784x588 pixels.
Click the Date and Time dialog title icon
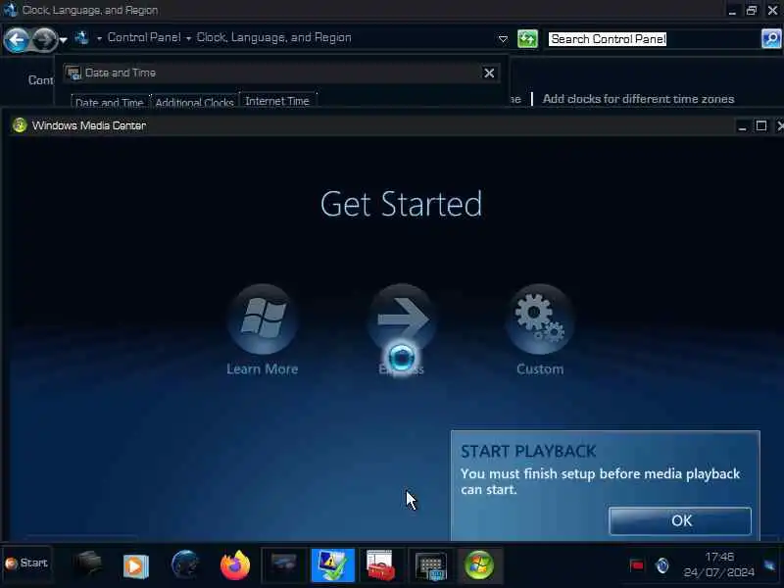[x=73, y=73]
